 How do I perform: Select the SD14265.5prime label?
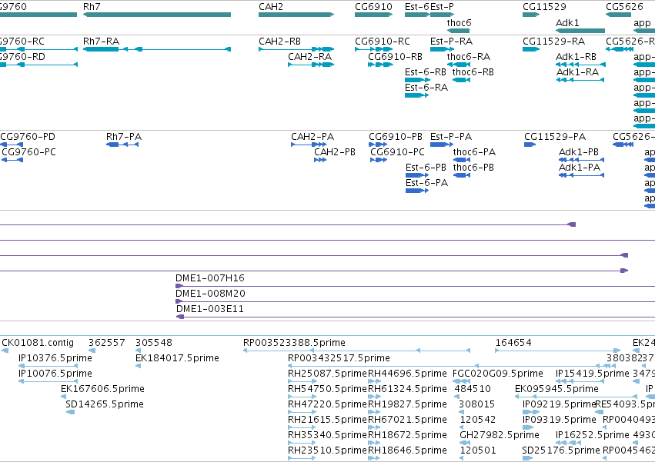[105, 404]
